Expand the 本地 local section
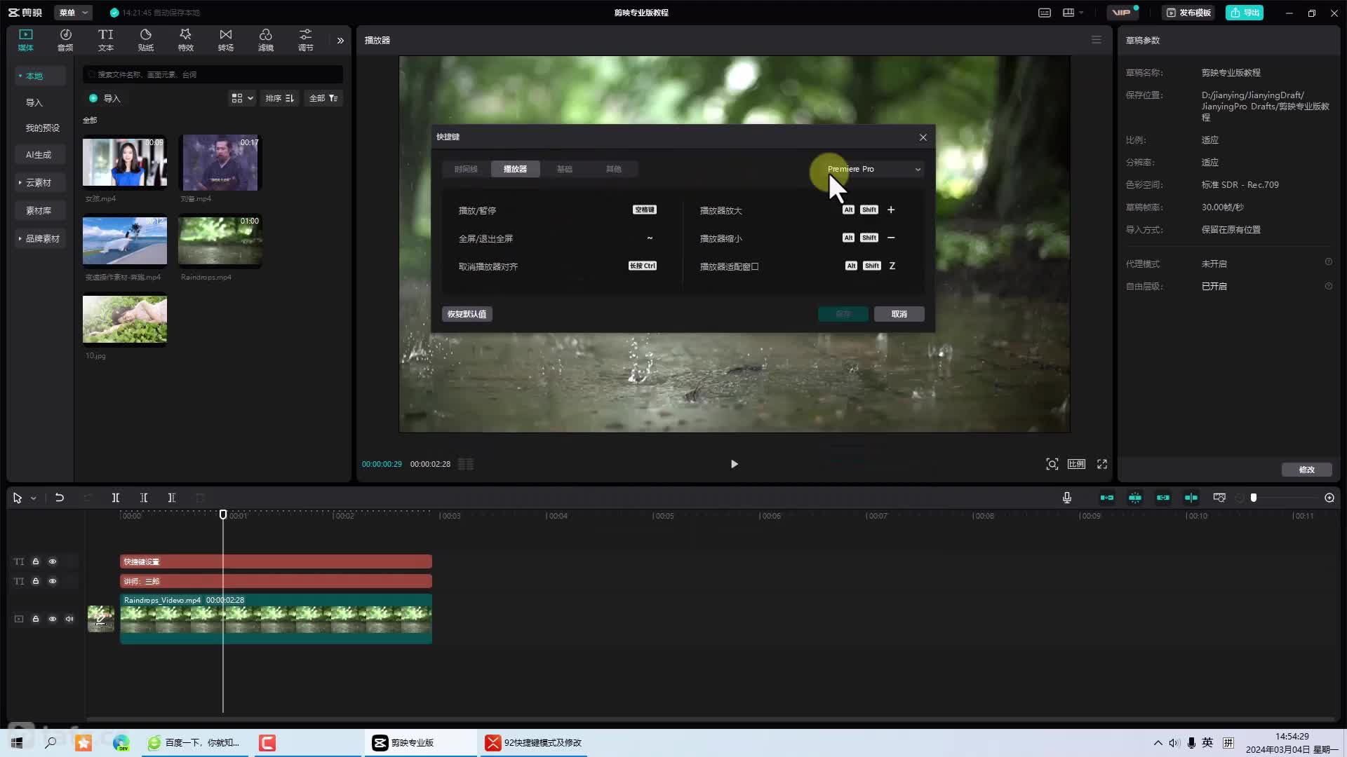The width and height of the screenshot is (1347, 757). [x=40, y=76]
